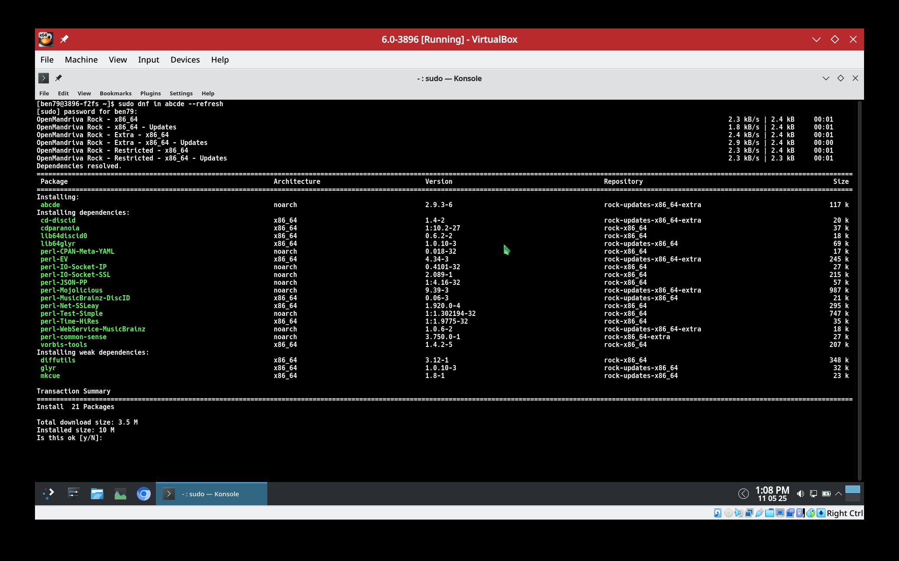Viewport: 899px width, 561px height.
Task: Toggle the Konsole titlebar pin icon
Action: tap(58, 78)
